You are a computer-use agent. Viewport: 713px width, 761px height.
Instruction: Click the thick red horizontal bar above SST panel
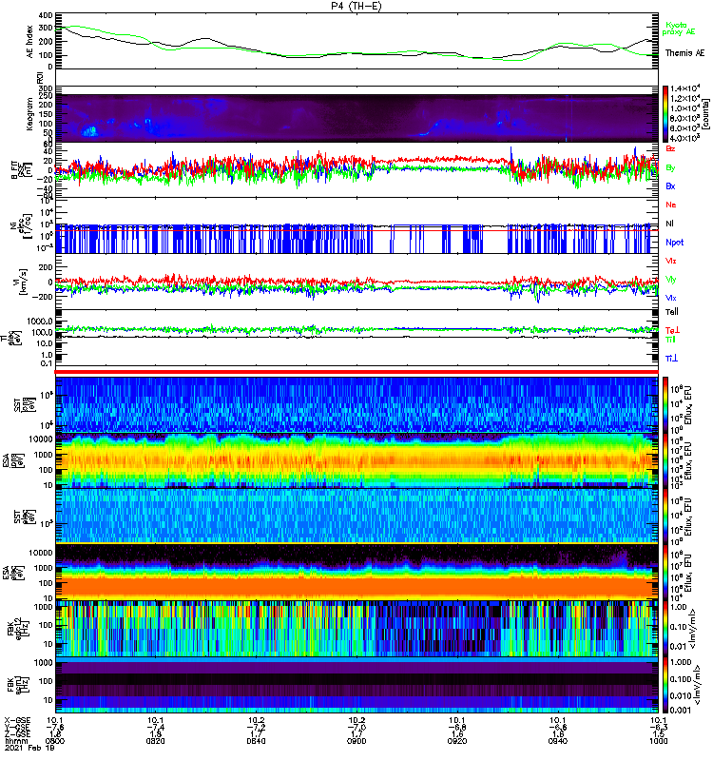point(356,372)
